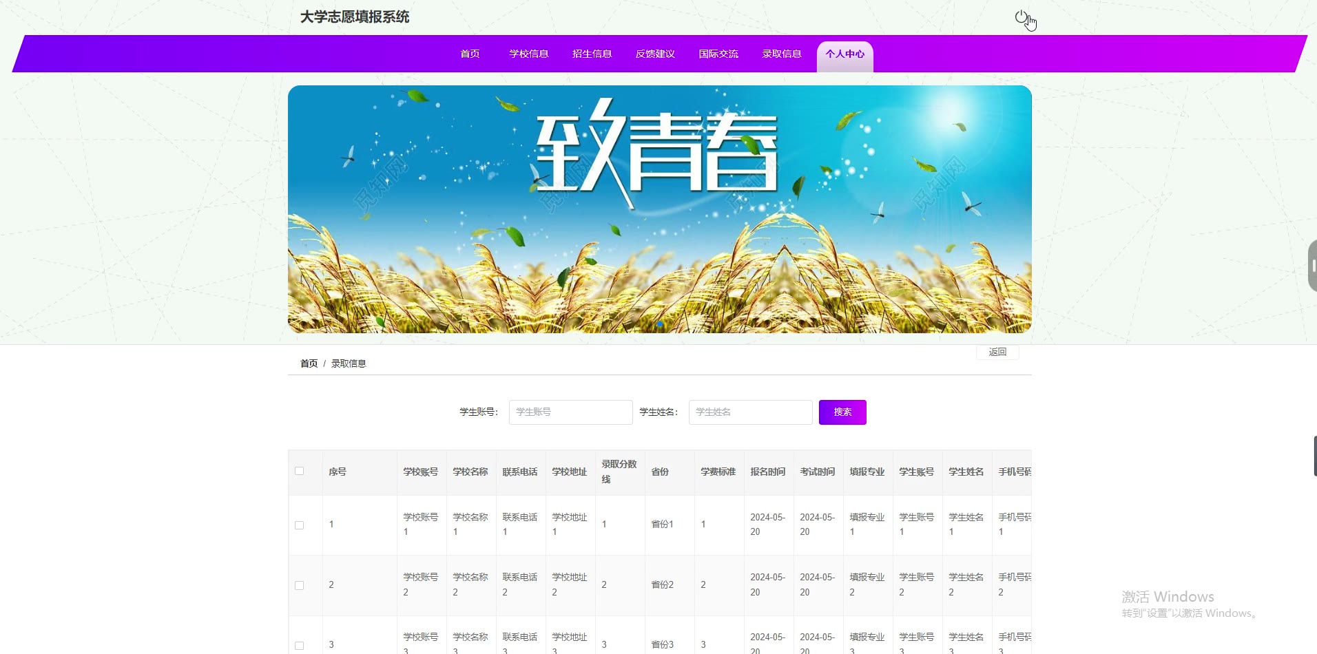
Task: Open the 个人中心 navigation tab
Action: (845, 55)
